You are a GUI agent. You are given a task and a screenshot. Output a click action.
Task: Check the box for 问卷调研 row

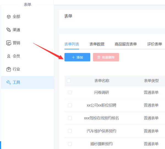click(70, 93)
